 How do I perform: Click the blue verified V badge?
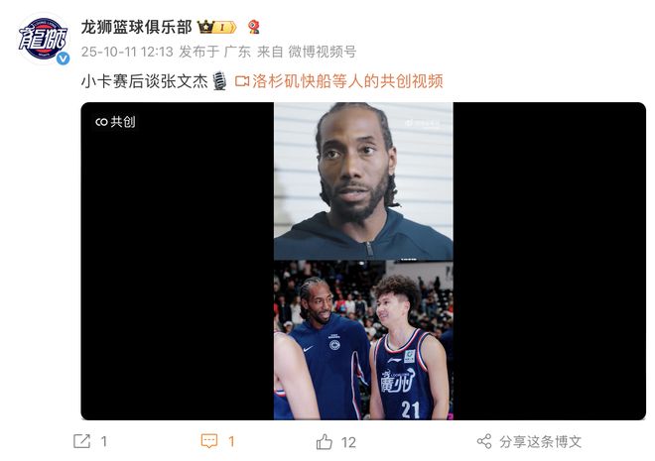(64, 58)
